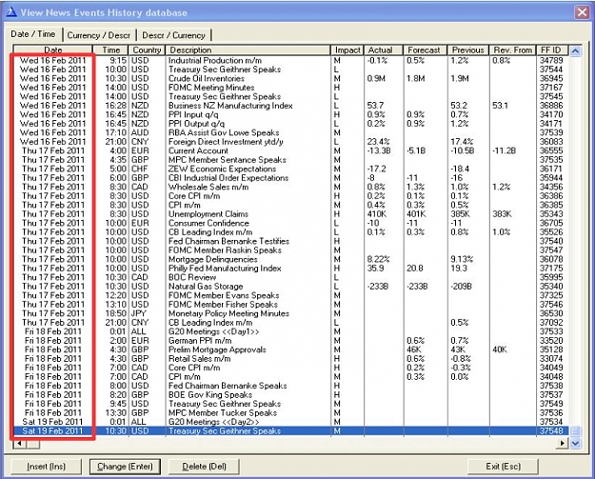Select Monetary Policy Meeting Minutes row
The image size is (595, 479).
(290, 313)
